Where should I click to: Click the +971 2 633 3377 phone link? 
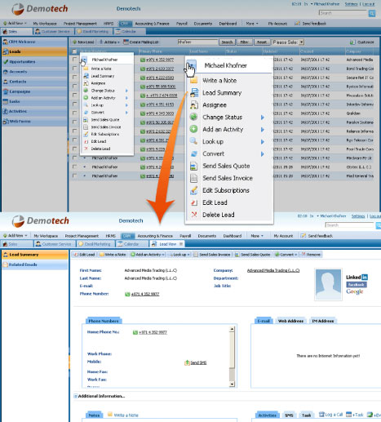pyautogui.click(x=160, y=69)
